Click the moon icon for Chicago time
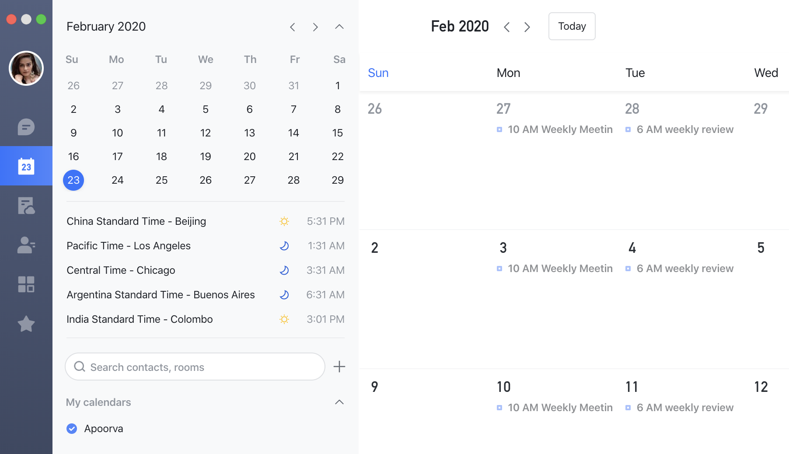 (x=284, y=270)
